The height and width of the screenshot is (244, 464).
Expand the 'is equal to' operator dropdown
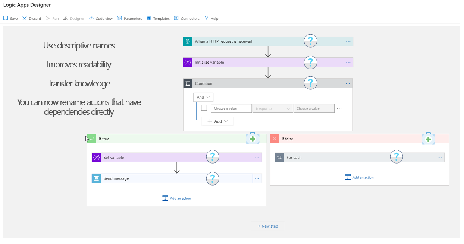click(273, 108)
